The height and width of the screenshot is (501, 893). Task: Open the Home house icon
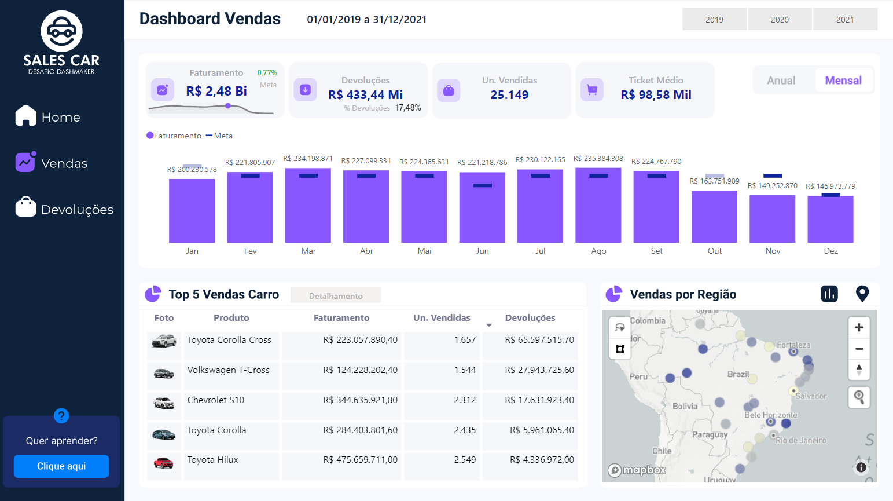(x=25, y=115)
